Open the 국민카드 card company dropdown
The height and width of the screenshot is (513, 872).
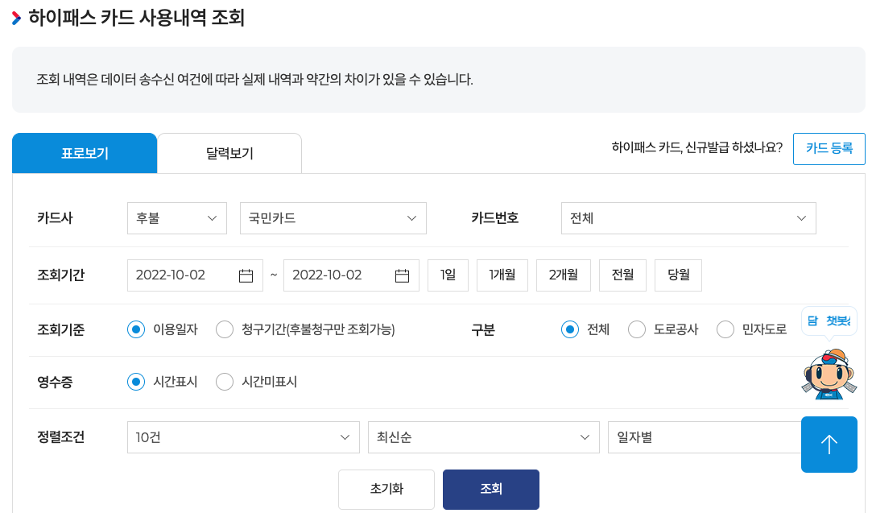(333, 217)
